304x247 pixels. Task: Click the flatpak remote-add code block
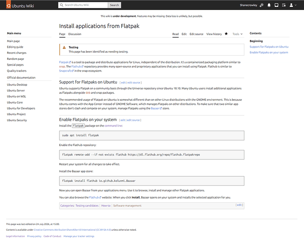151,155
